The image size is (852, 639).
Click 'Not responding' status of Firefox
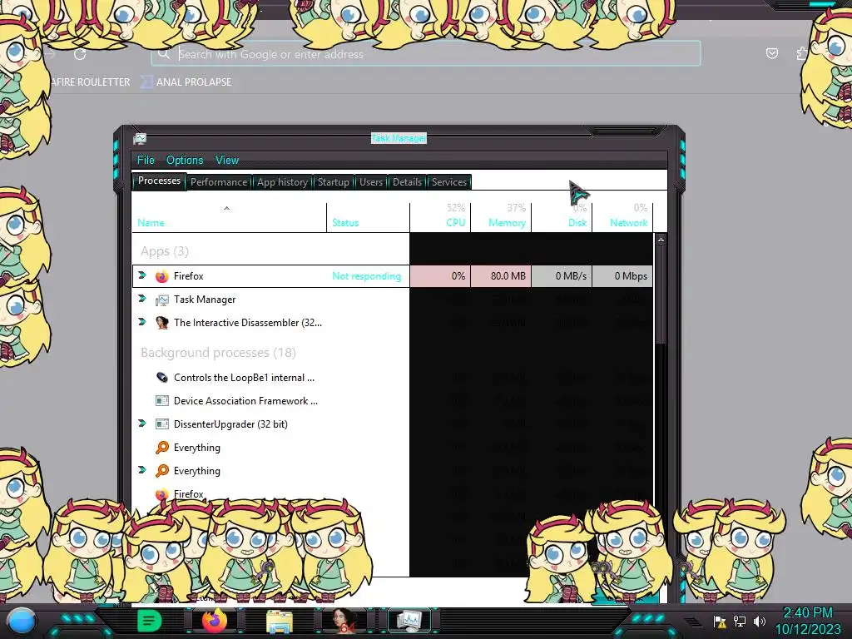pos(366,276)
